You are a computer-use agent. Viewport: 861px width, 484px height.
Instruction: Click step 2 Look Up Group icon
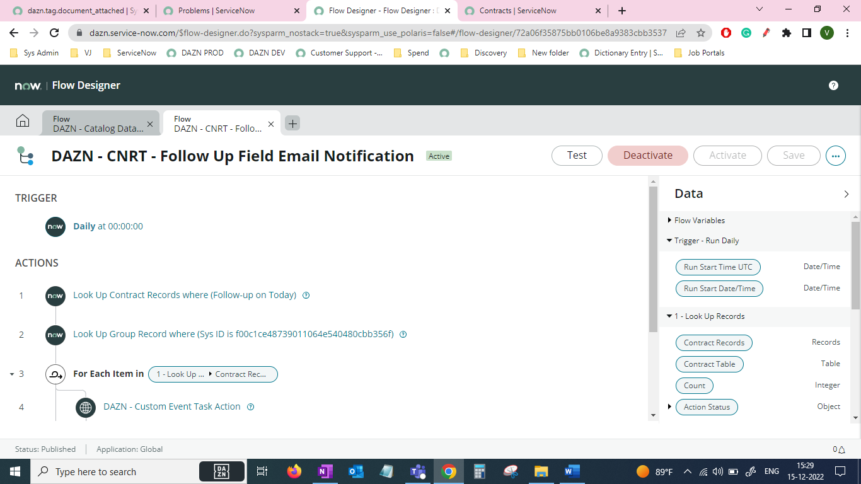[55, 335]
